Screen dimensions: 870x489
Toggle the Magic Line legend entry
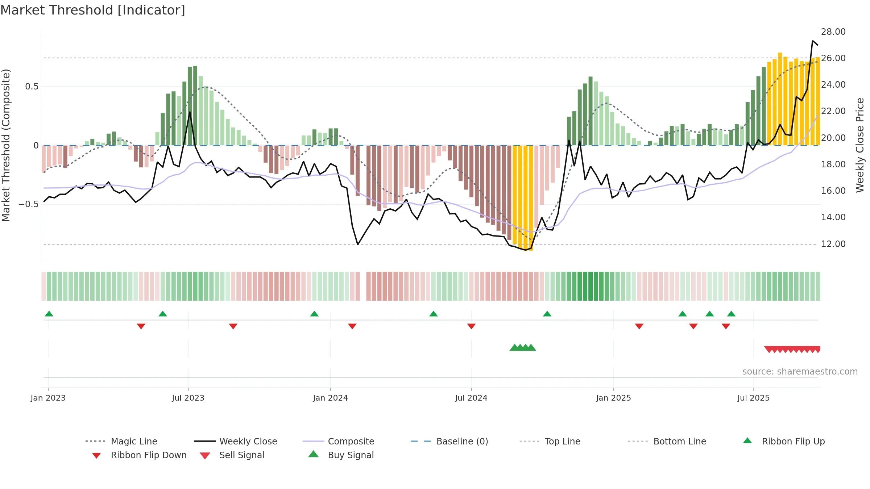click(121, 441)
